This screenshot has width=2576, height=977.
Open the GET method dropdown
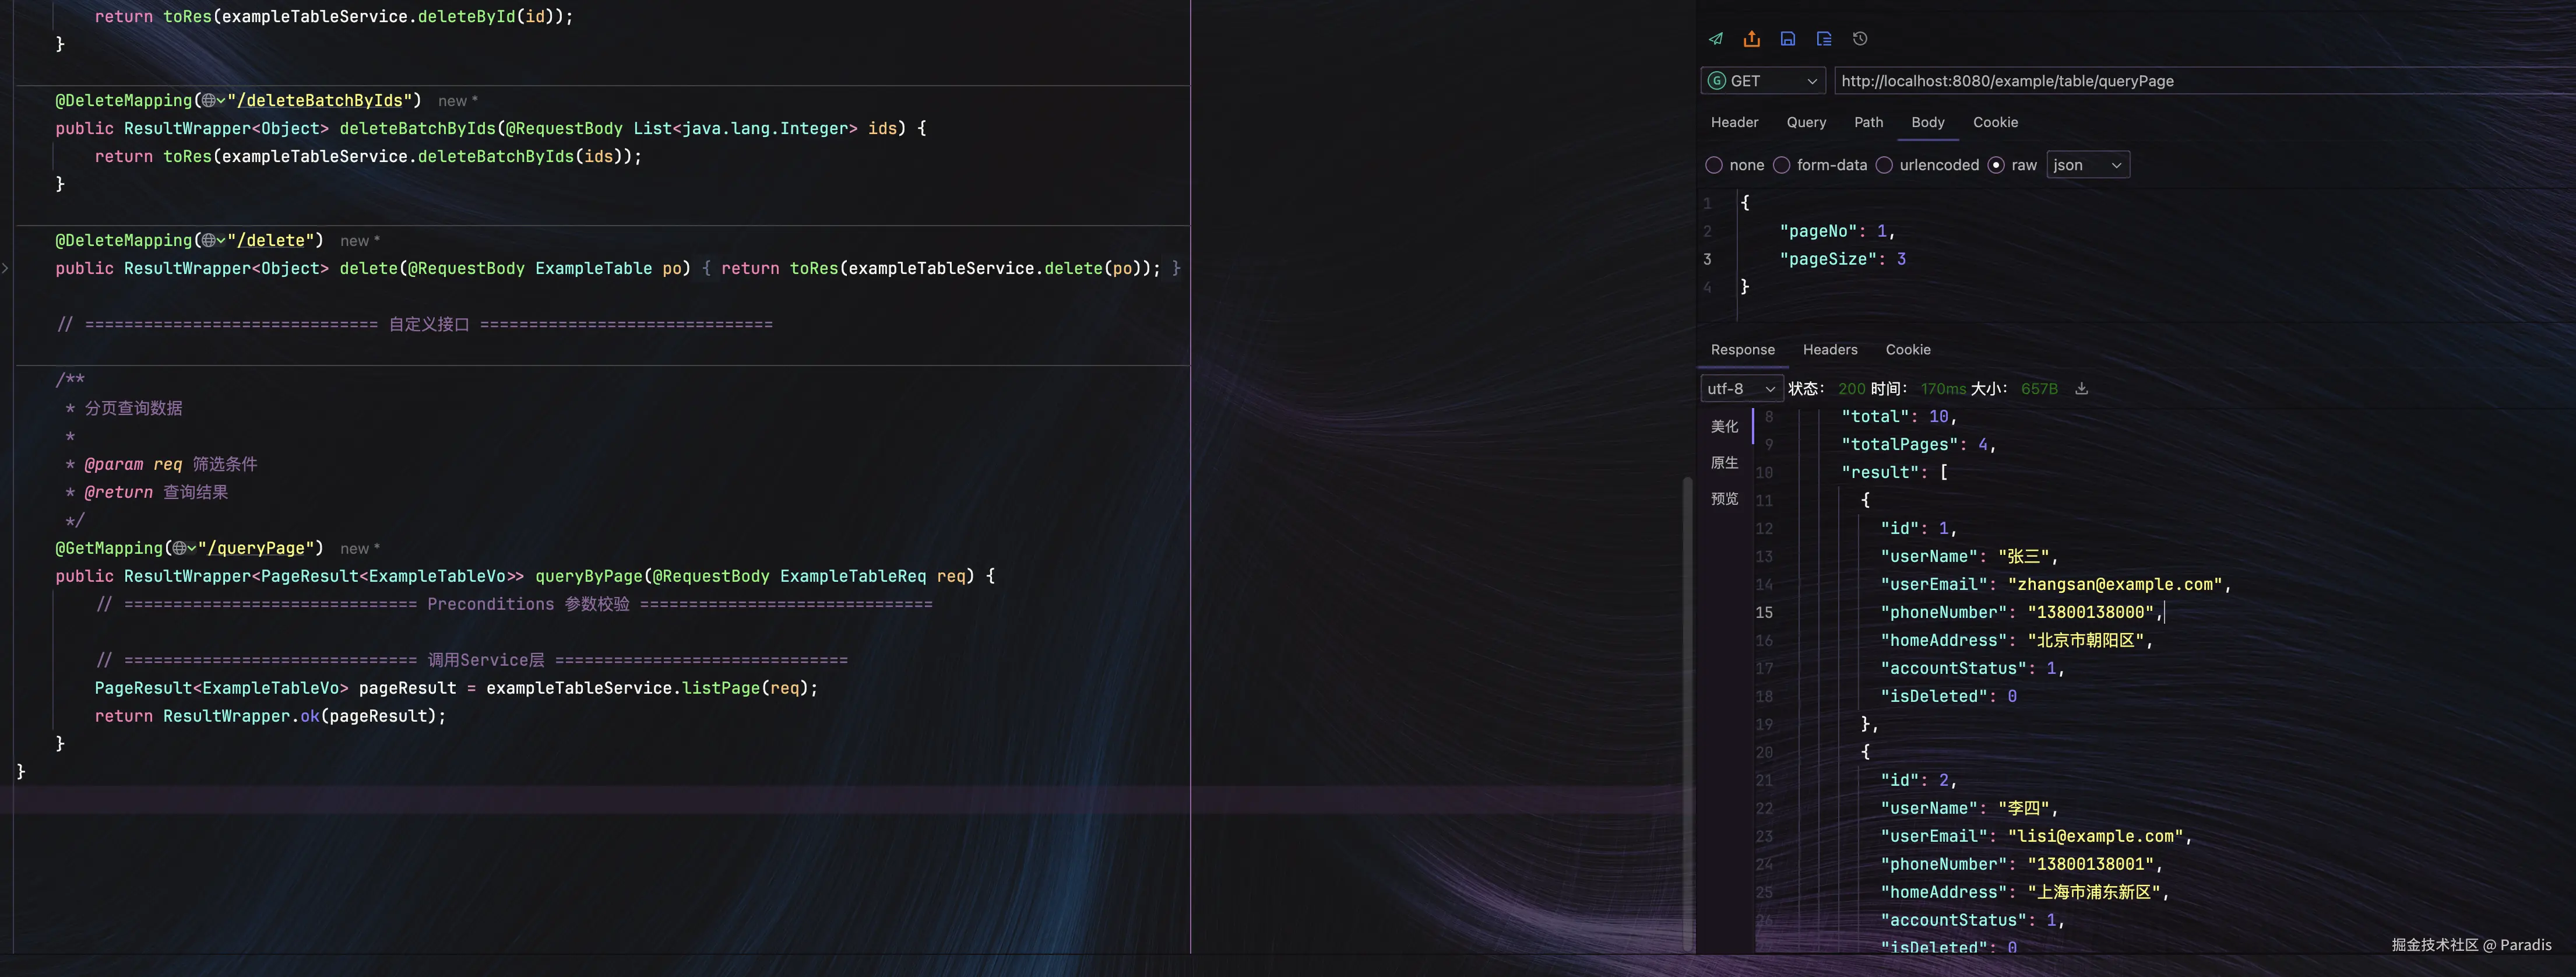[1762, 81]
